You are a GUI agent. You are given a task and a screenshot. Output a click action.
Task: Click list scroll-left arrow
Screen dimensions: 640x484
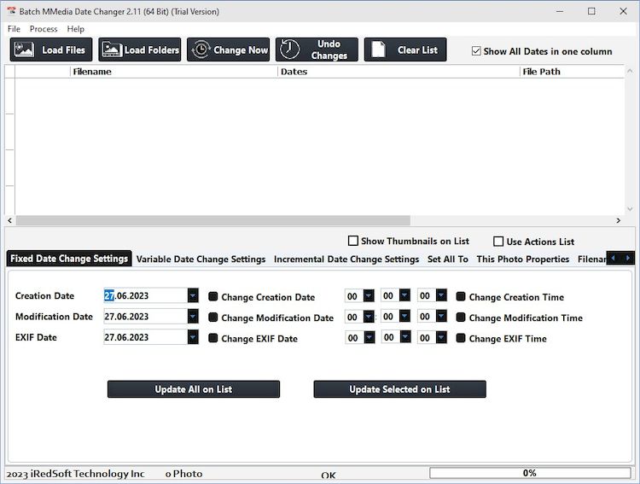(x=9, y=220)
